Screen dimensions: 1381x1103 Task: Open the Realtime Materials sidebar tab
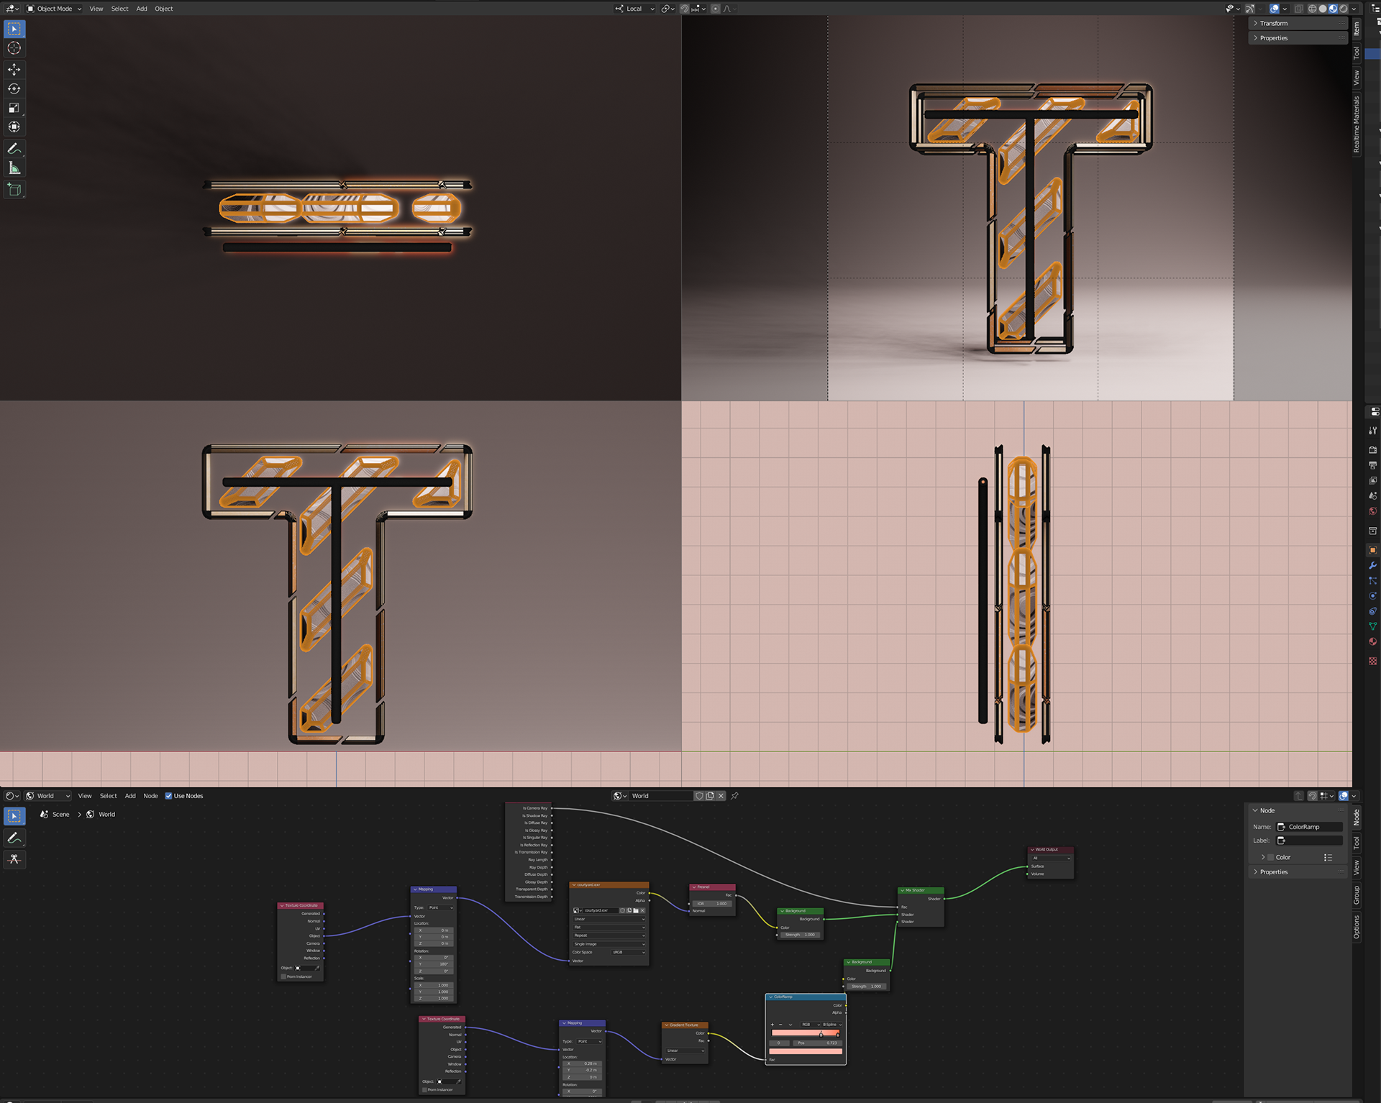(1357, 124)
